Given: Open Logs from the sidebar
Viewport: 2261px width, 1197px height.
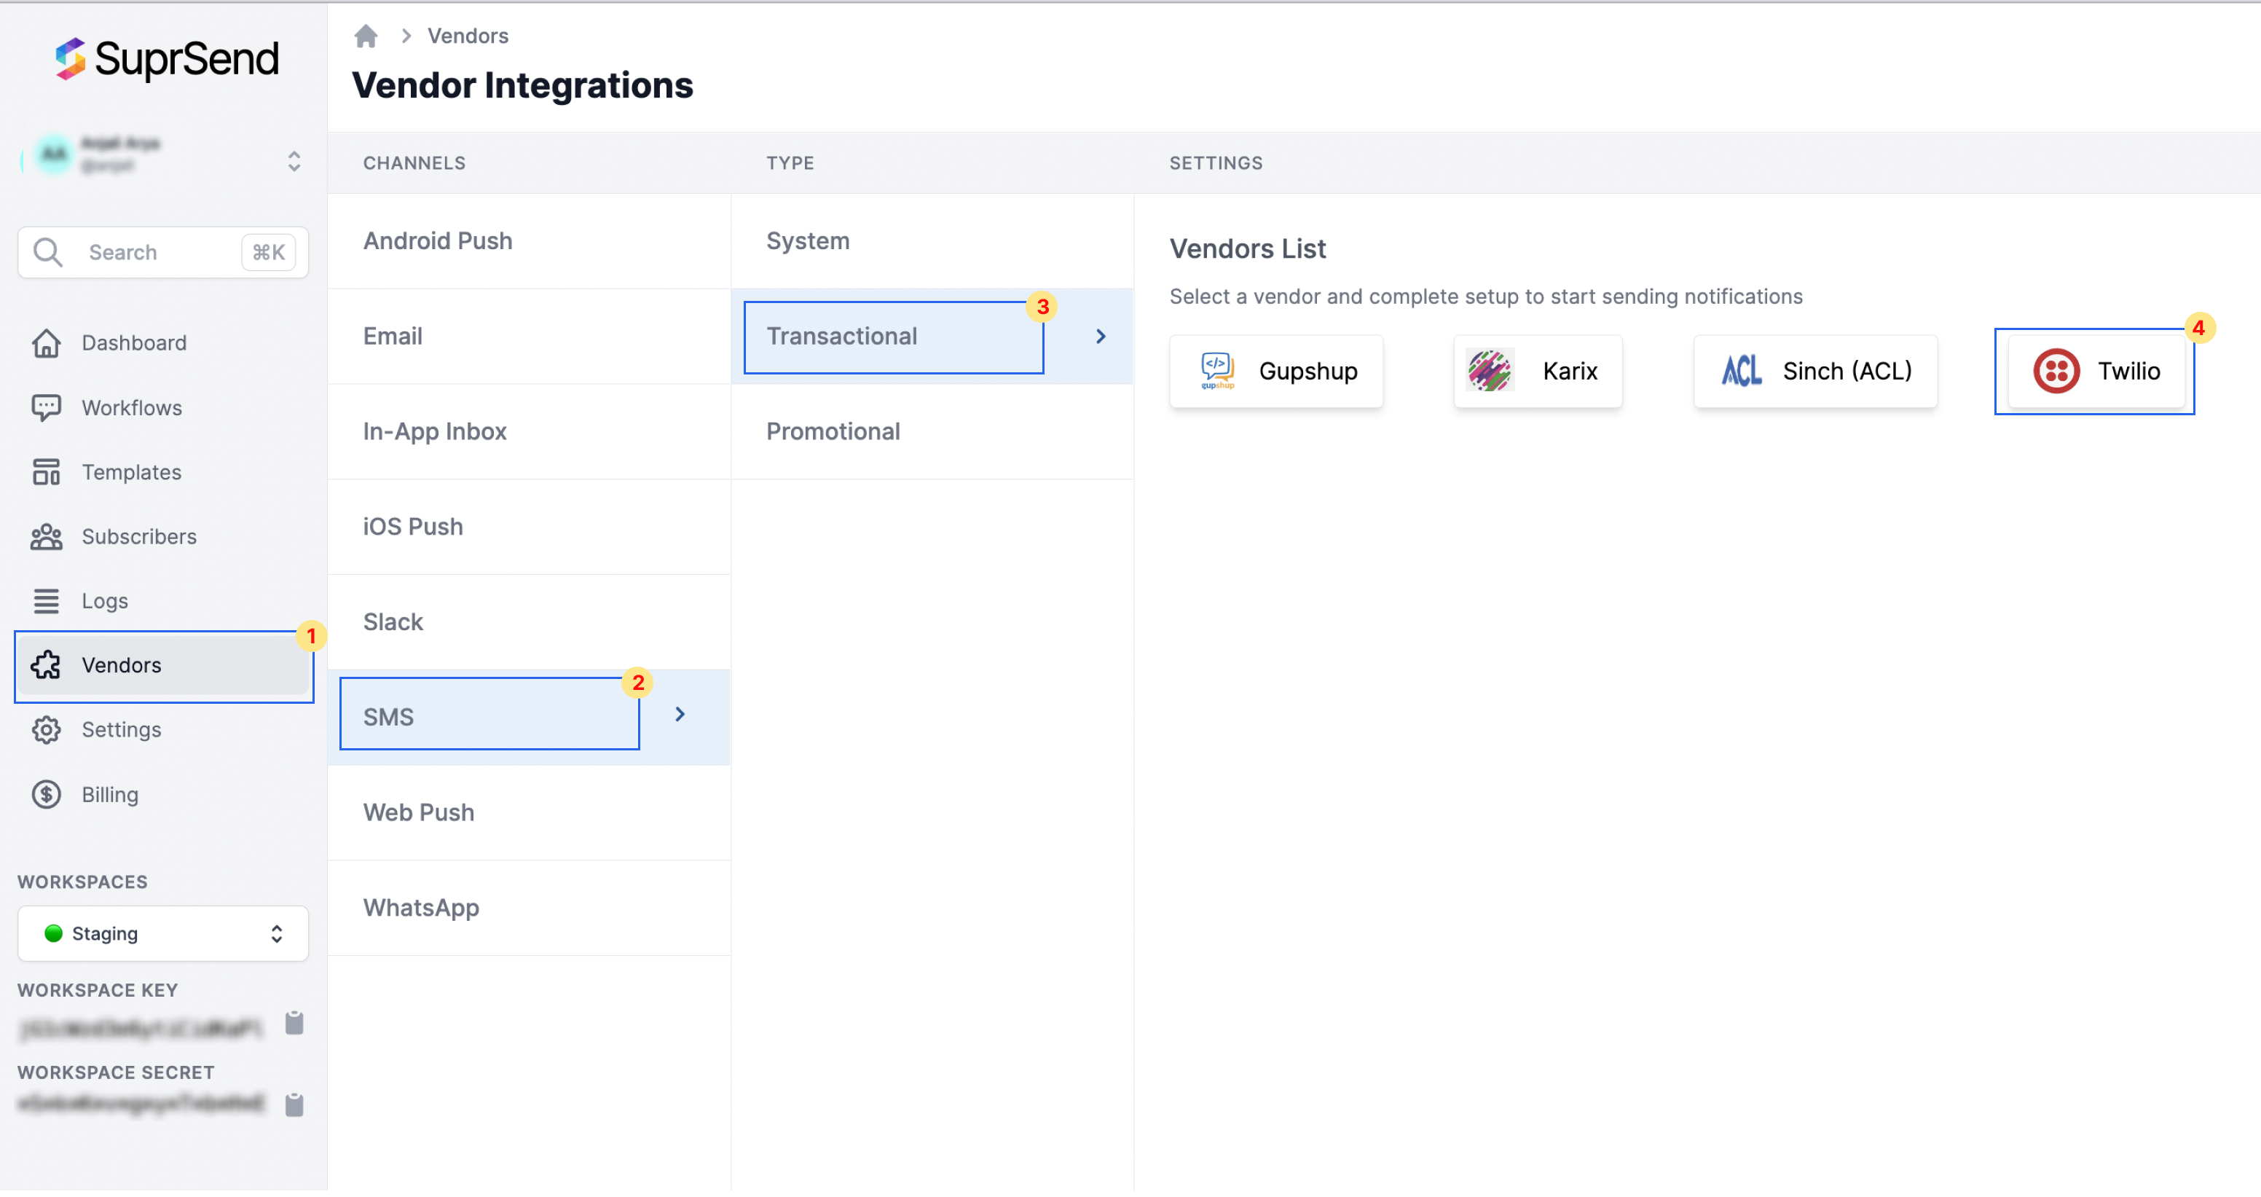Looking at the screenshot, I should click(x=104, y=601).
